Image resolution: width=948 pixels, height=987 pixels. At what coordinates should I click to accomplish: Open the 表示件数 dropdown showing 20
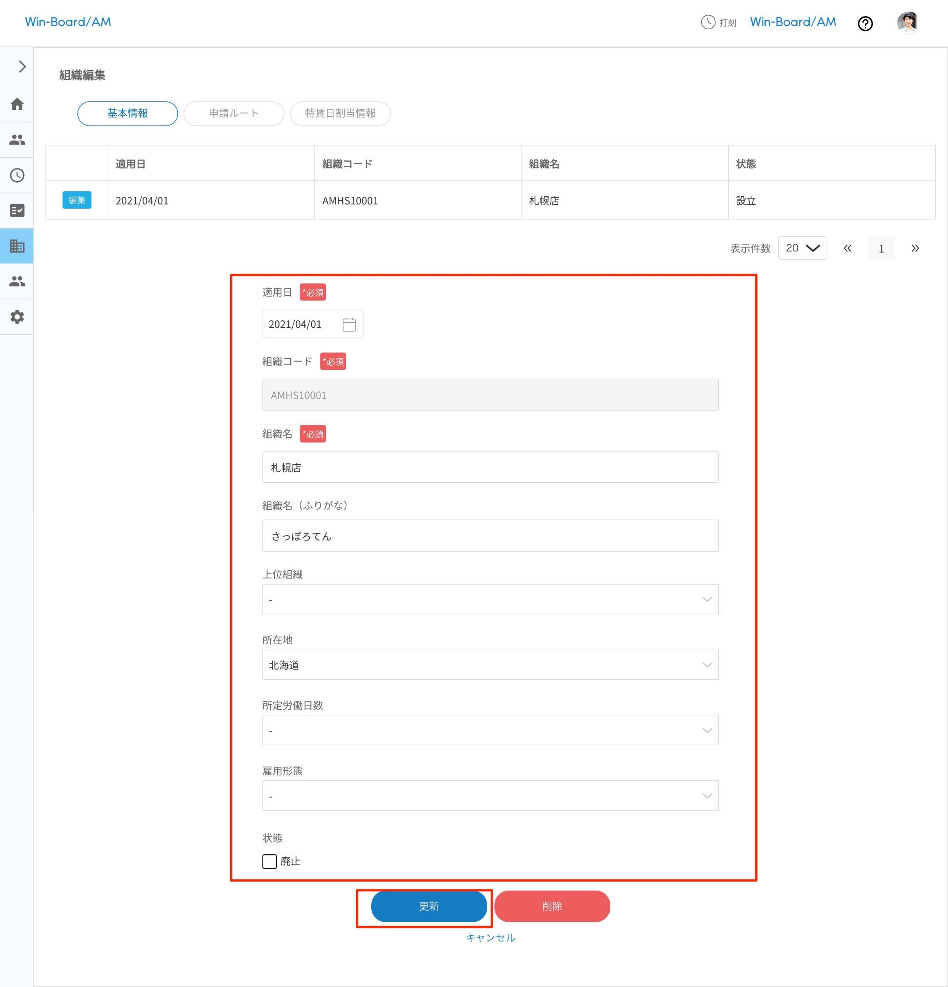[x=802, y=248]
